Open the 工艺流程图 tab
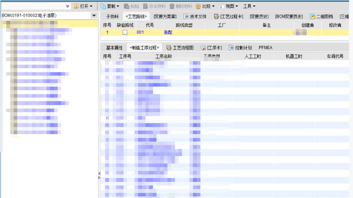Screen dimensions: 353x198 pyautogui.click(x=180, y=48)
